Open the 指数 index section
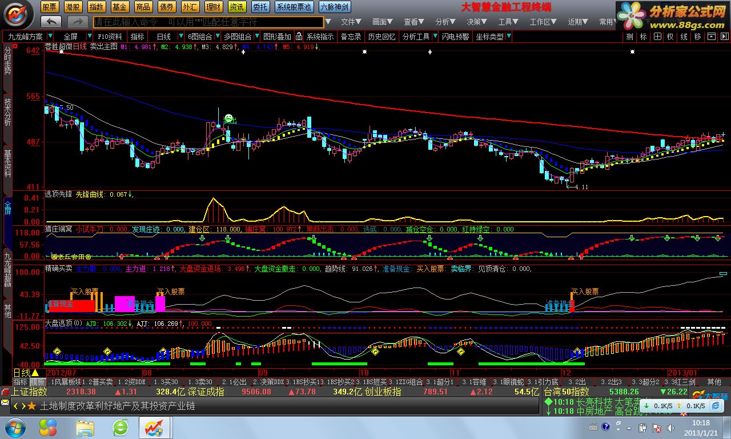This screenshot has width=731, height=439. (97, 7)
